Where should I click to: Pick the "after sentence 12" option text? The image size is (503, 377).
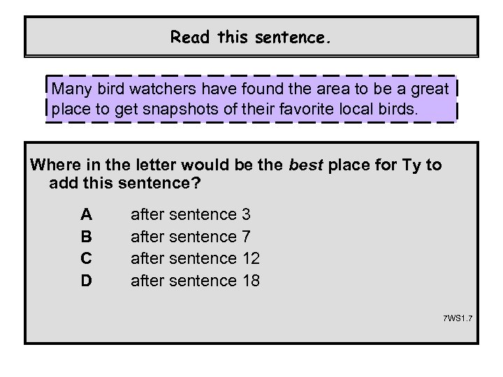click(x=196, y=258)
